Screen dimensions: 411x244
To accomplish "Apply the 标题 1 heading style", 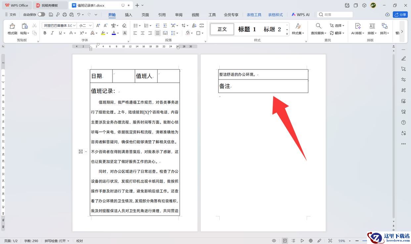I will 247,29.
